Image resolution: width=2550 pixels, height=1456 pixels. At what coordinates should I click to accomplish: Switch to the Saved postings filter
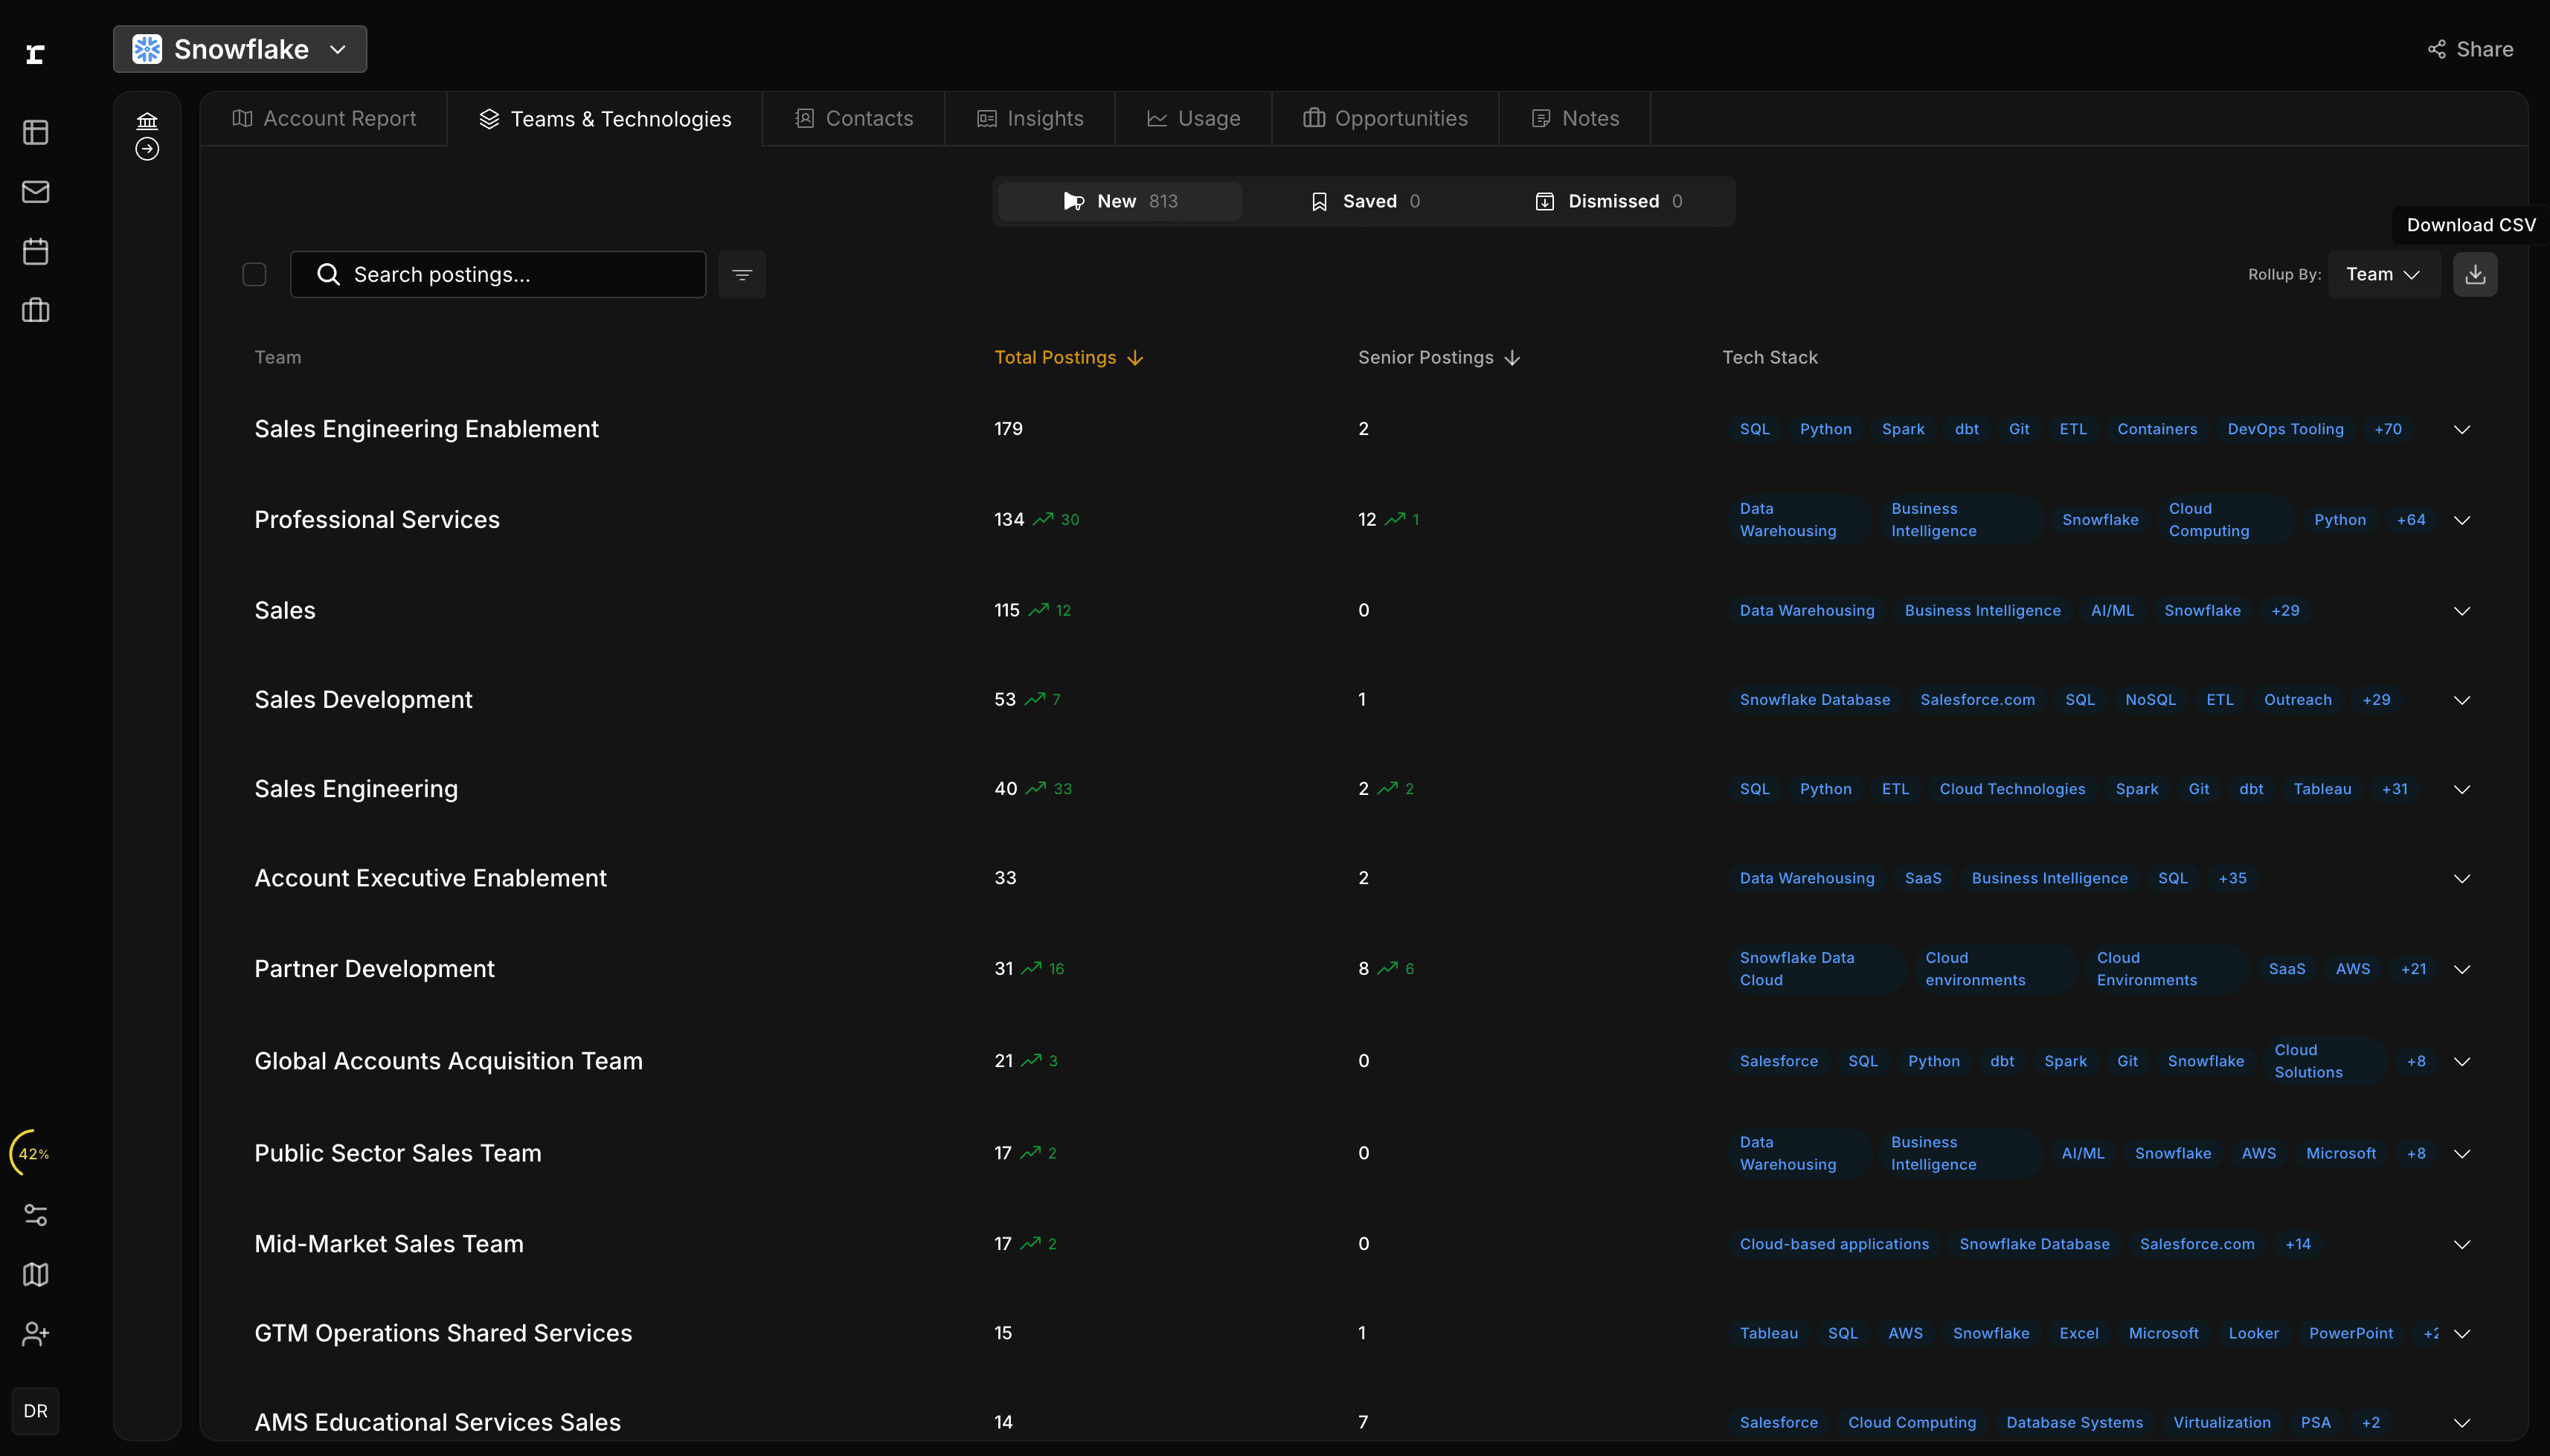tap(1364, 201)
